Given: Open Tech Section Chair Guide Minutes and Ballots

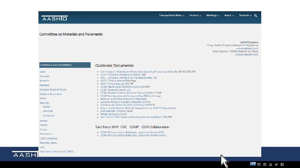Looking at the screenshot, I should [136, 117].
